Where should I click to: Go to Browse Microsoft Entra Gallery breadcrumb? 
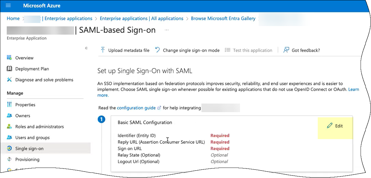pos(223,19)
